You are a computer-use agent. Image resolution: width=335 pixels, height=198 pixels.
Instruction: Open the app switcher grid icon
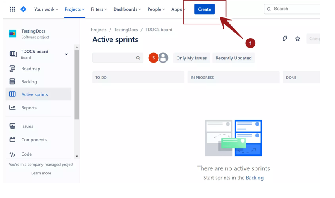pyautogui.click(x=13, y=9)
